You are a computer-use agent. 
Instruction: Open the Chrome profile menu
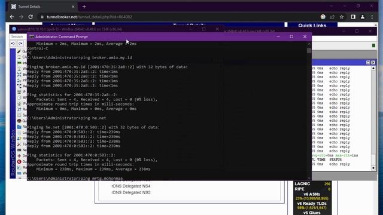pos(363,17)
